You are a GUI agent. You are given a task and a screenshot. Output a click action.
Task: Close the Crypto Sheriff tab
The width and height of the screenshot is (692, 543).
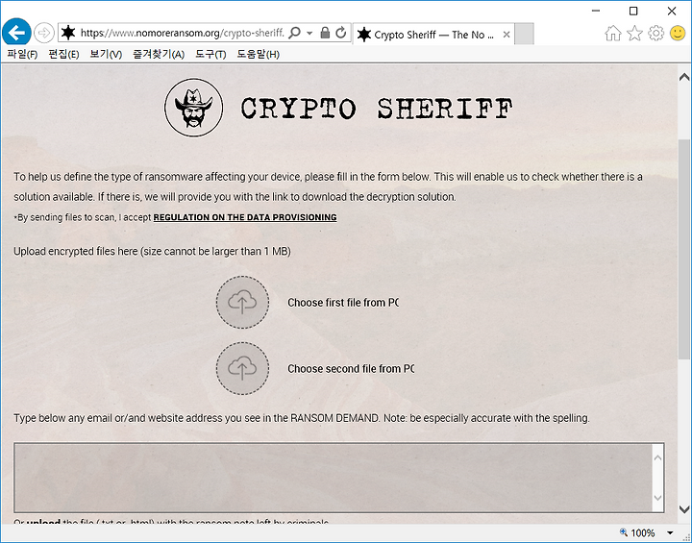click(x=507, y=35)
